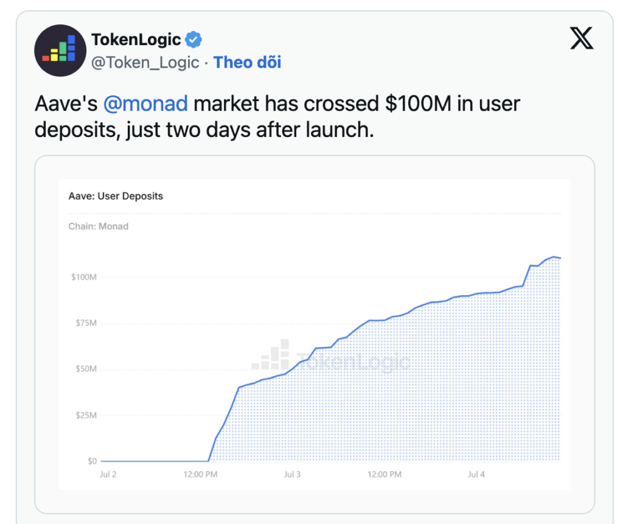Click the chart line peak above $100M
Screen dimensions: 623x524
[553, 257]
